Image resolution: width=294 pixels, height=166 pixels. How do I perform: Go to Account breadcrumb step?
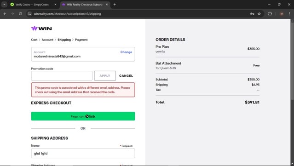click(x=47, y=40)
